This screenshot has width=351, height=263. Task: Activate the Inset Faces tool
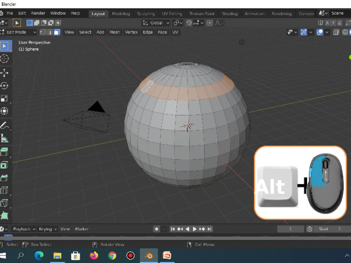point(4,165)
